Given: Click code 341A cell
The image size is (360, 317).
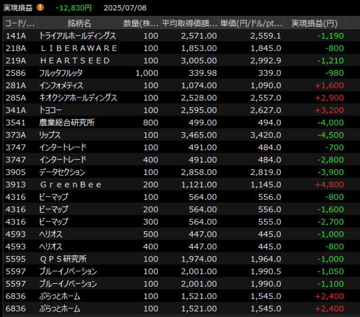Looking at the screenshot, I should 16,110.
